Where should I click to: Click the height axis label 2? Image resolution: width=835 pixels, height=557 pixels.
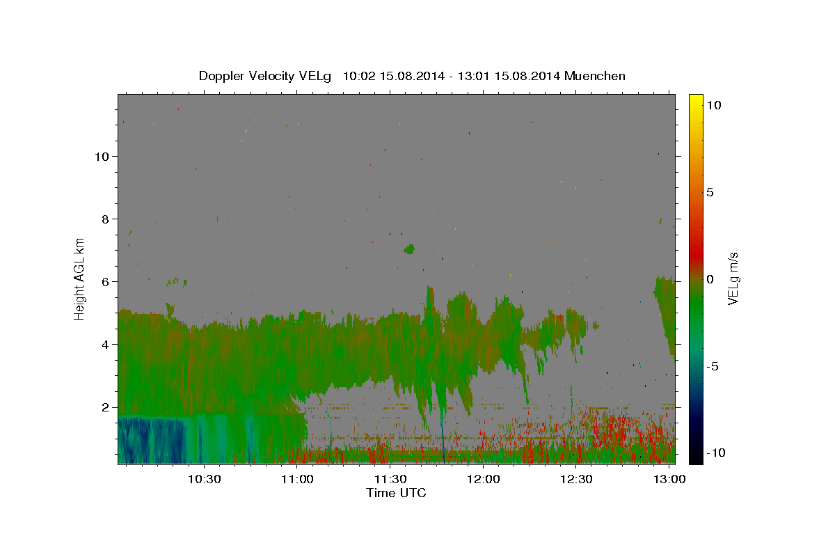click(104, 407)
